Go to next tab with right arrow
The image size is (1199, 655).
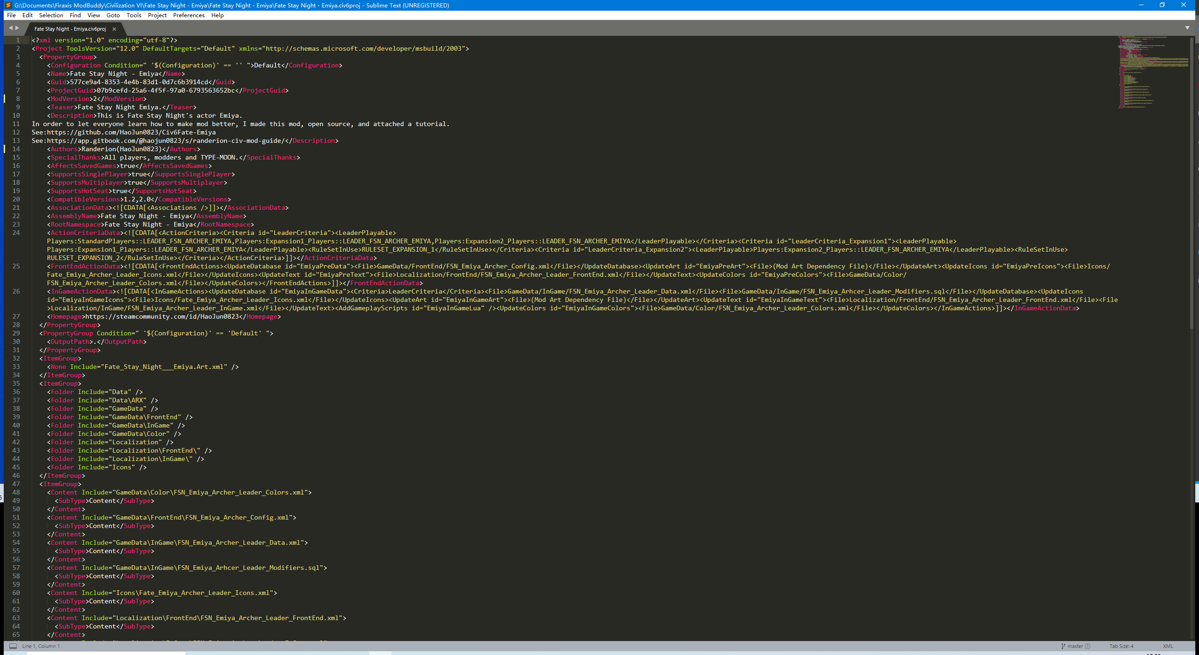pos(17,28)
